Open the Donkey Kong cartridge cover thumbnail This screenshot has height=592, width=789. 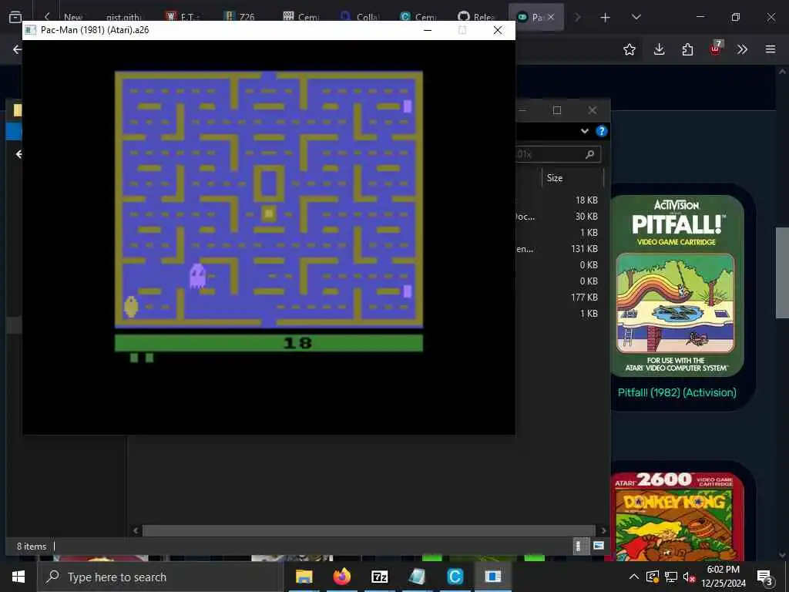click(677, 516)
